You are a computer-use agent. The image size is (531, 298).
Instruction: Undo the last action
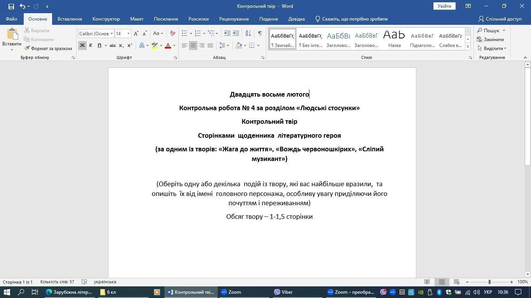click(23, 6)
